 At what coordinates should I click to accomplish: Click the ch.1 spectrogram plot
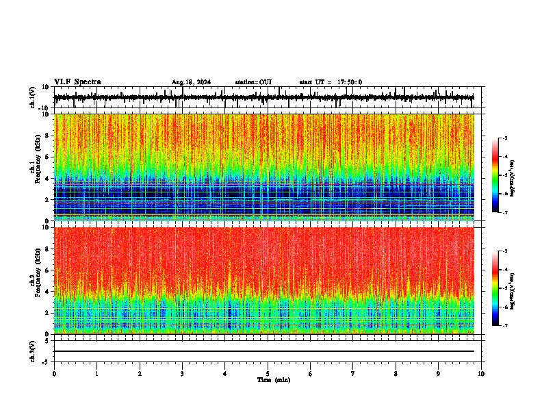coord(263,167)
